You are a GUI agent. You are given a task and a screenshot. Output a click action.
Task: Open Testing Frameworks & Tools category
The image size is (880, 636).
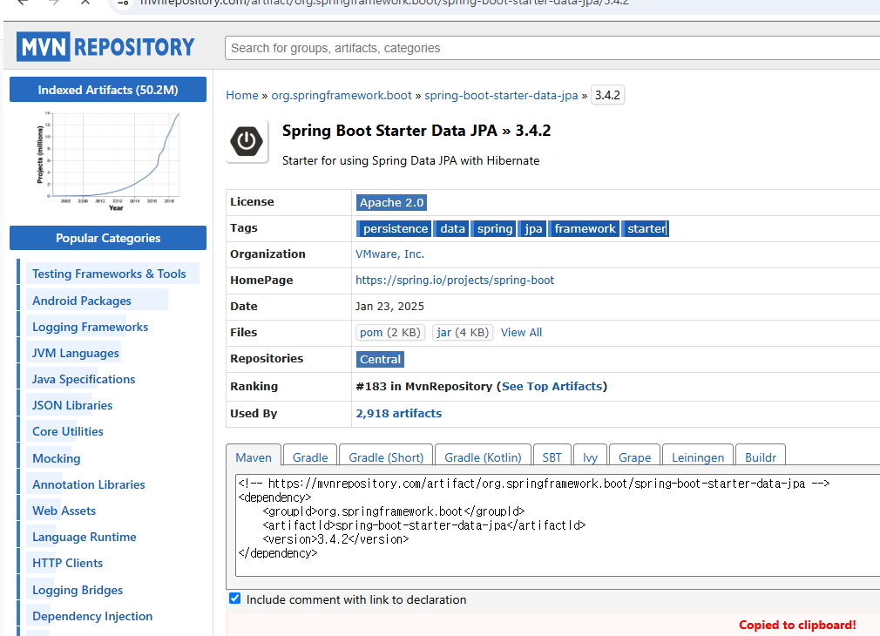(109, 274)
